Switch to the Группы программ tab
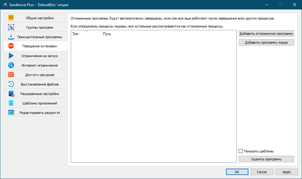This screenshot has height=179, width=302. (x=36, y=27)
